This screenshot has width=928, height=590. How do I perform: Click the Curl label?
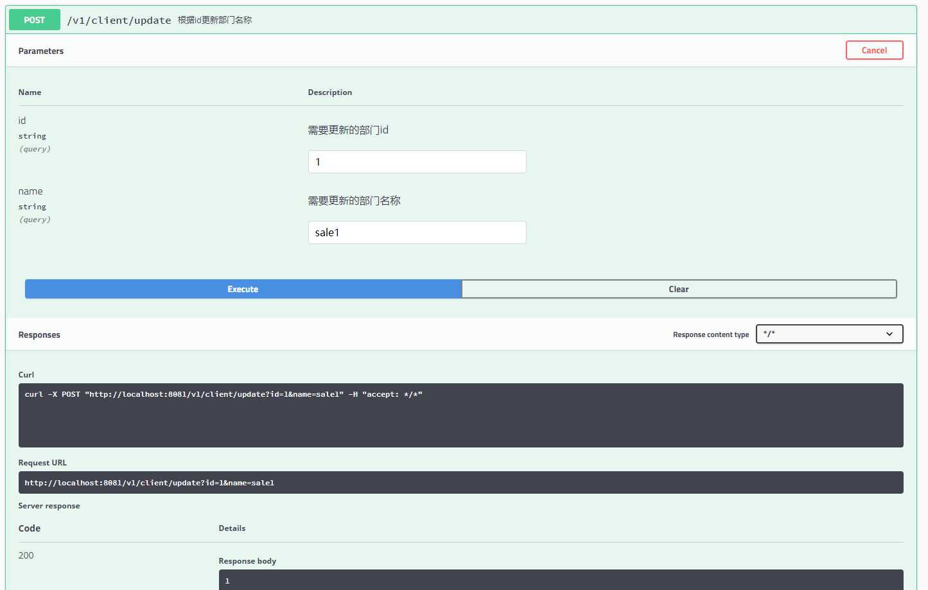26,375
